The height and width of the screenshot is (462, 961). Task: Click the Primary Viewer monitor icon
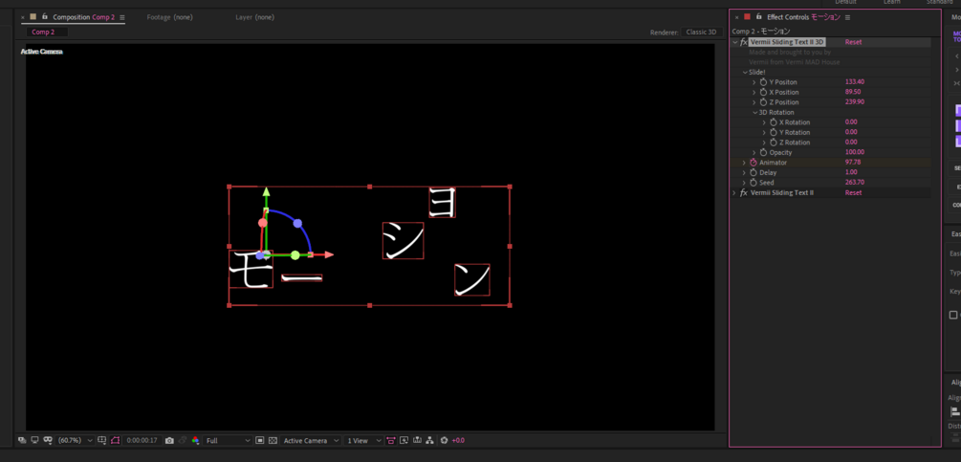[34, 440]
